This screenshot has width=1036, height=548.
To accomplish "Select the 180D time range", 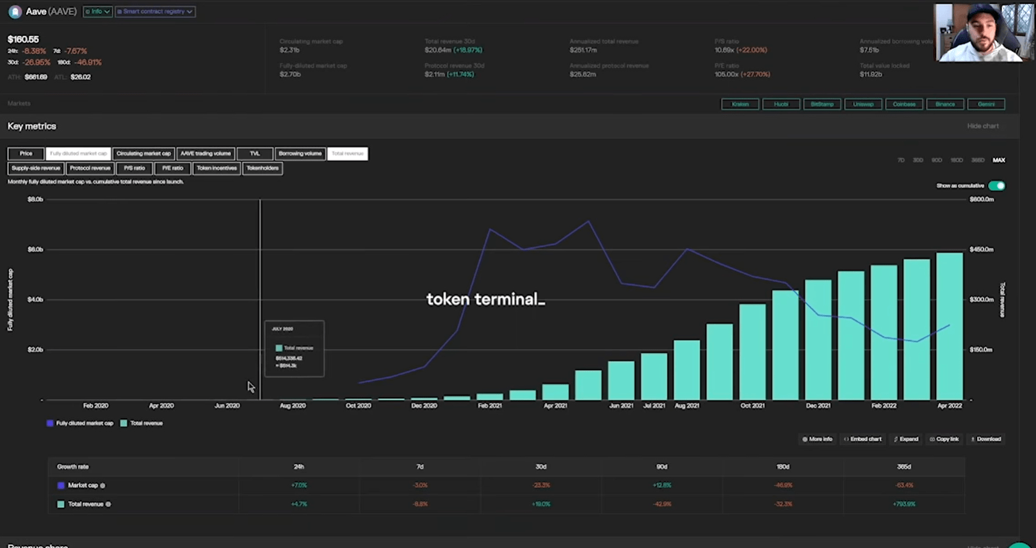I will pyautogui.click(x=957, y=160).
